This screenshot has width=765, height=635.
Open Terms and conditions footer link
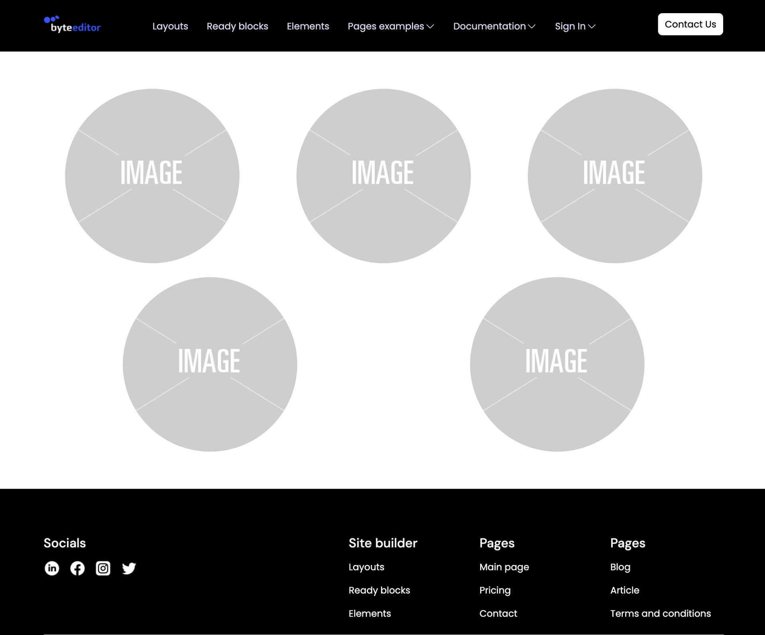pos(660,613)
